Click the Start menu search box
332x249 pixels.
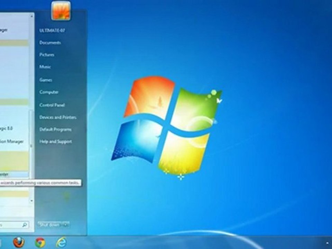14,225
